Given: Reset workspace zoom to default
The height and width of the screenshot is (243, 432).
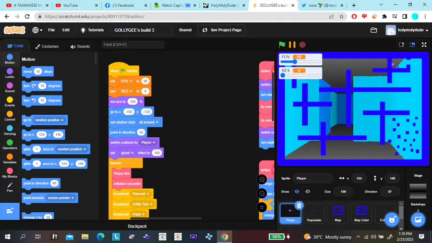Looking at the screenshot, I should click(262, 207).
